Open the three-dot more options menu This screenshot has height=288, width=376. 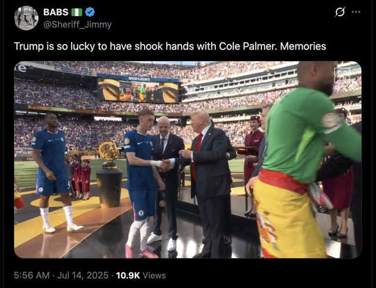pos(356,12)
